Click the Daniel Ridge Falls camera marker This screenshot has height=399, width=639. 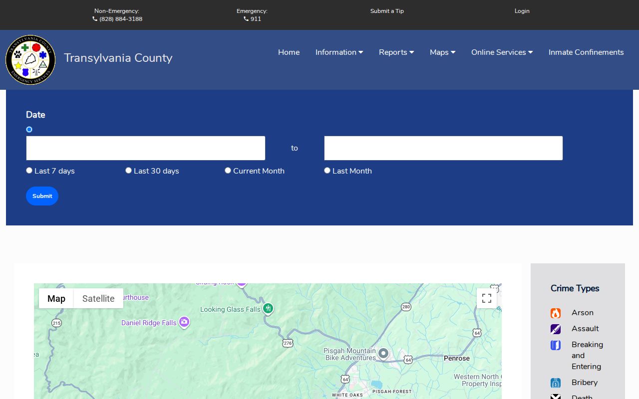pos(184,322)
